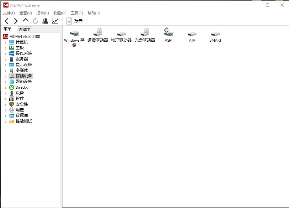Select the 数据库 database icon in tree

(11, 115)
